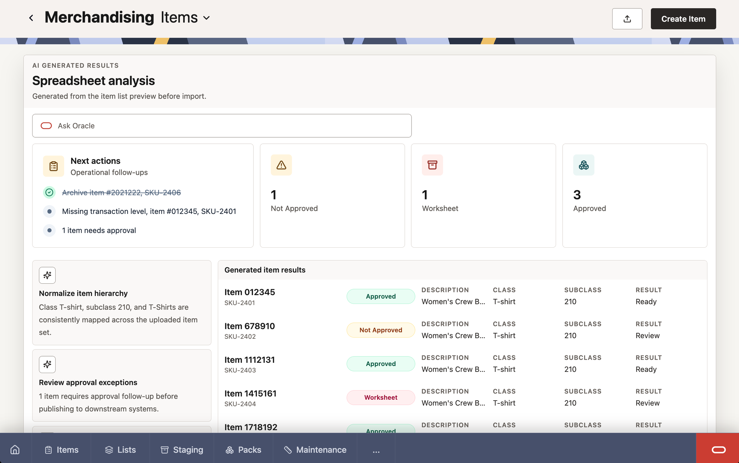Click the red Oracle logo in the search box
Screen dimensions: 739x463
tap(46, 126)
